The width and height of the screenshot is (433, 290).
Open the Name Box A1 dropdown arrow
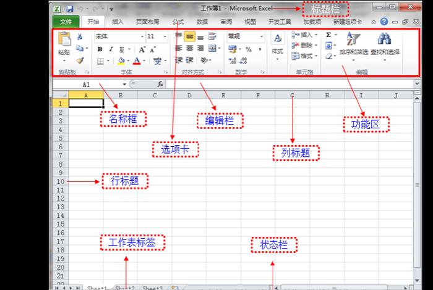(124, 85)
